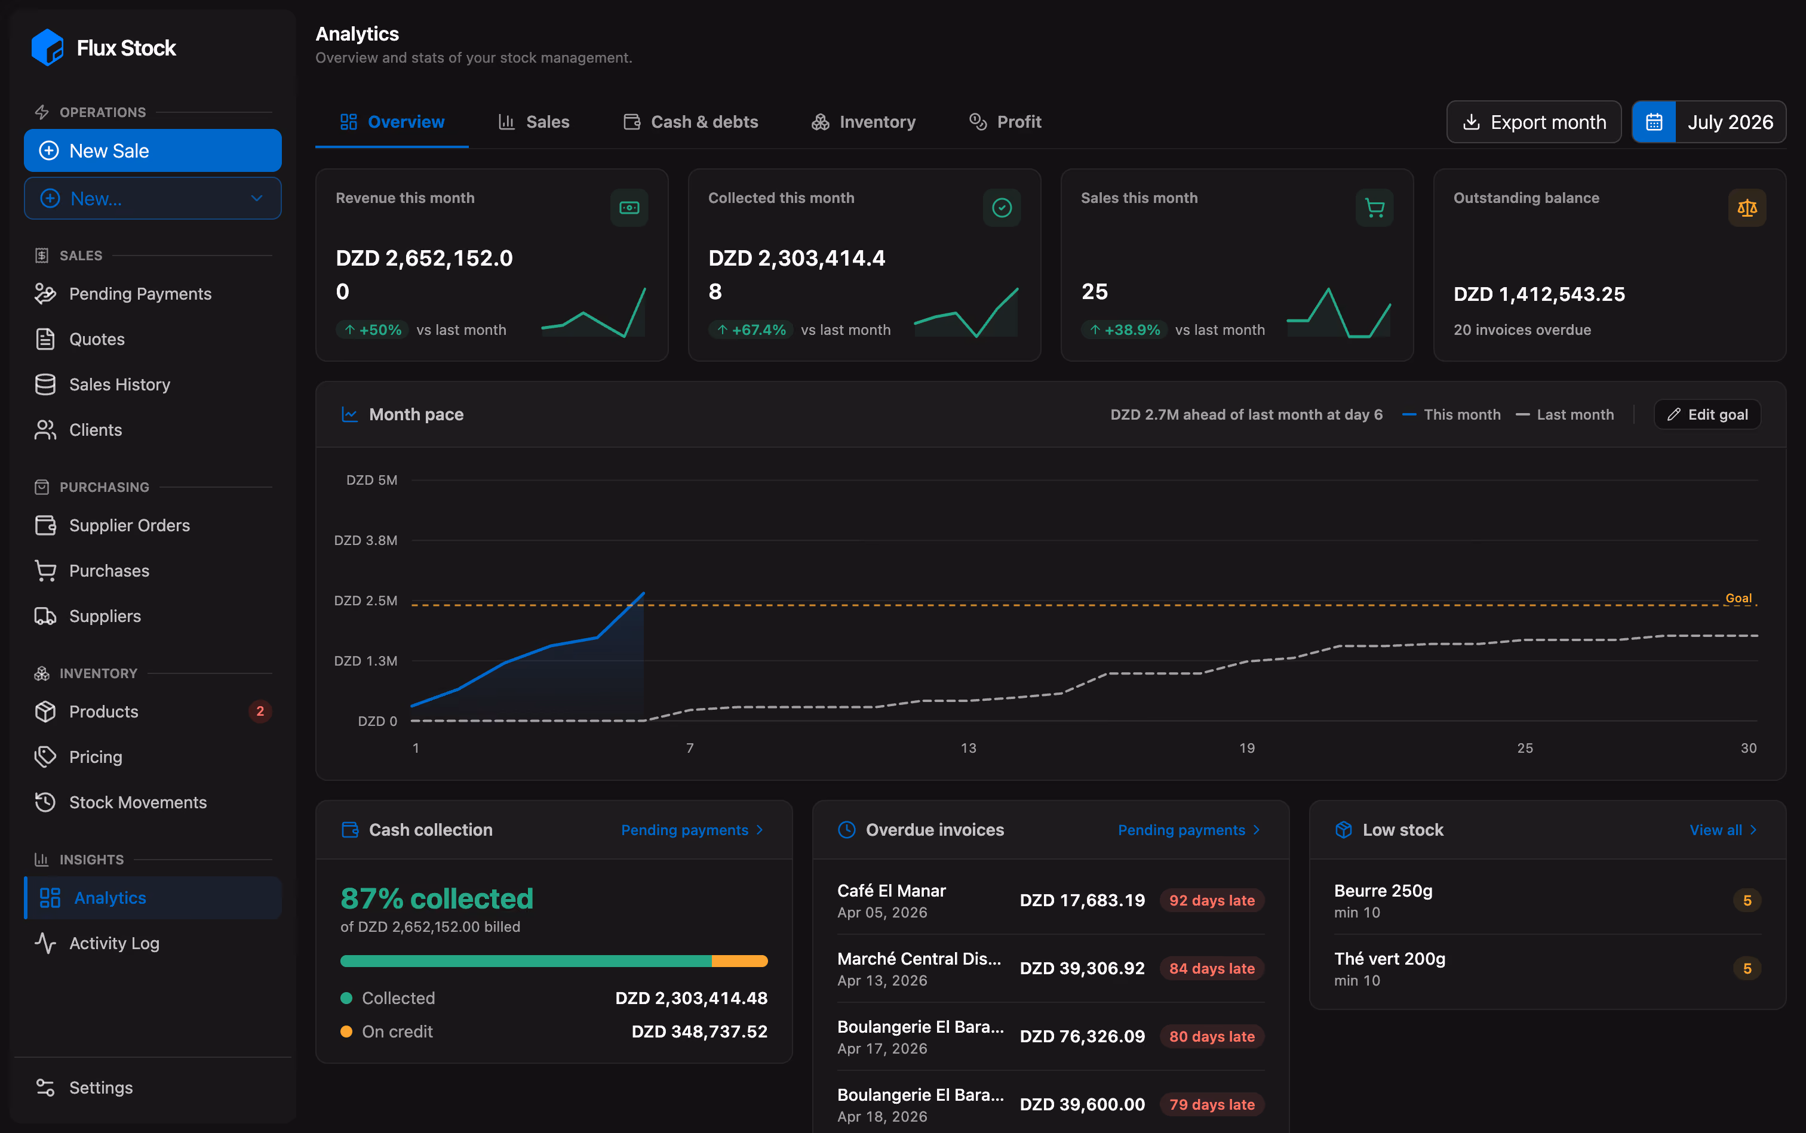Click View all in Low stock
1806x1133 pixels.
tap(1723, 830)
